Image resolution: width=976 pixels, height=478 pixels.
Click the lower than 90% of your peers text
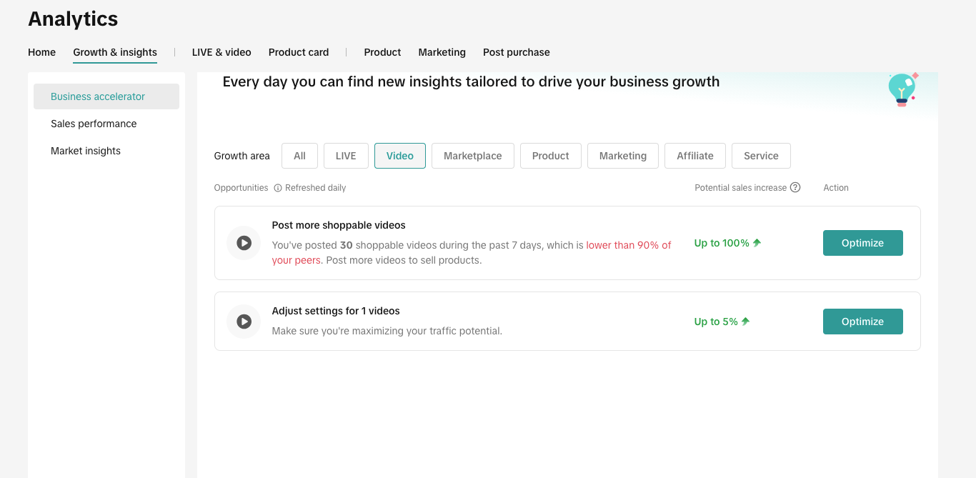point(628,245)
